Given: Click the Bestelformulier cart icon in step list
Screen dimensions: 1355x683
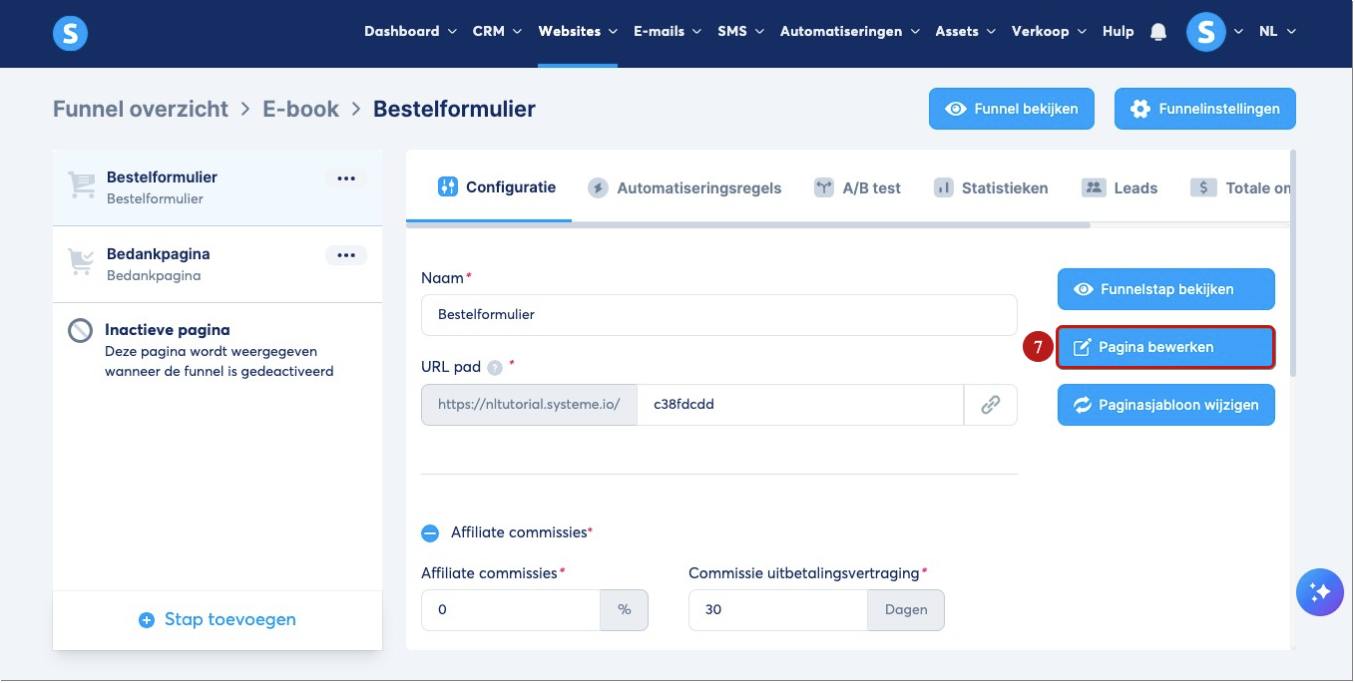Looking at the screenshot, I should click(81, 185).
